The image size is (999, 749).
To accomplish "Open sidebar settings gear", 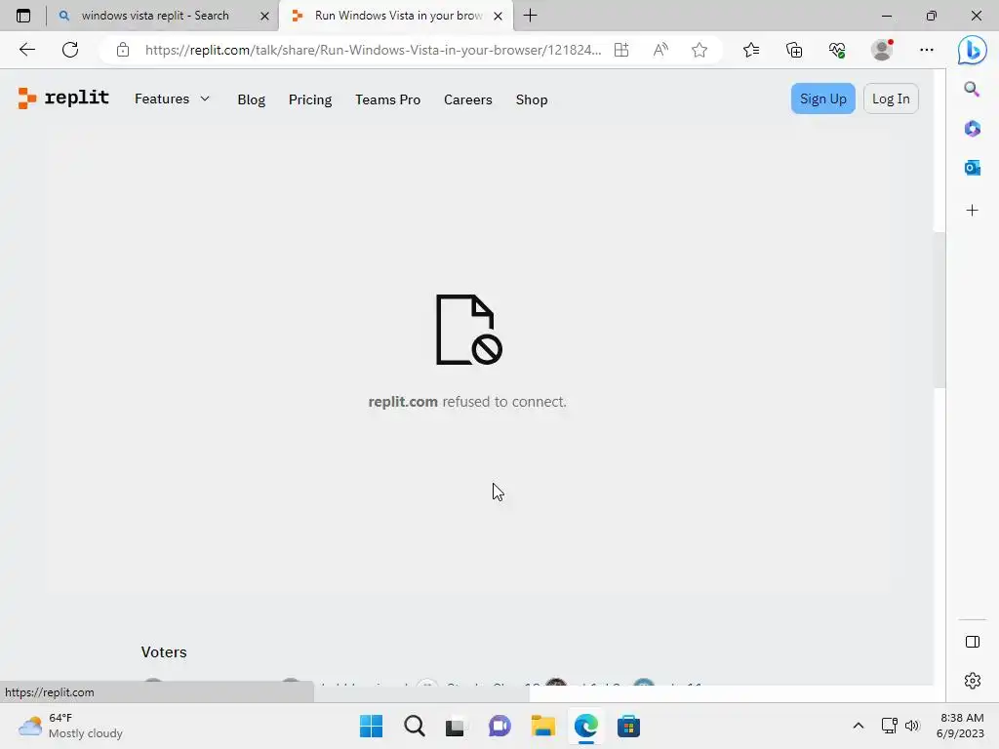I will pyautogui.click(x=973, y=681).
